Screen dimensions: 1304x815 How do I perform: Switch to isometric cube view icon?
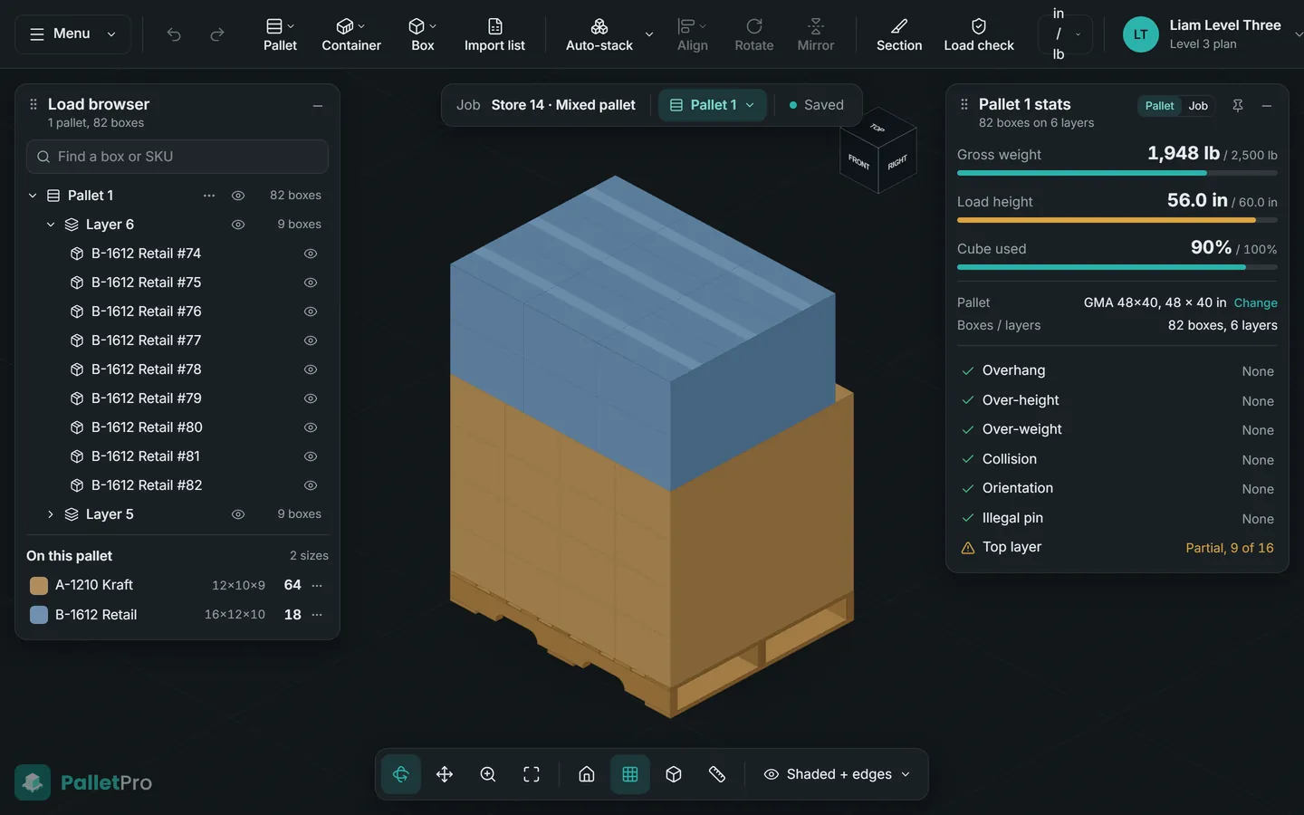point(674,774)
